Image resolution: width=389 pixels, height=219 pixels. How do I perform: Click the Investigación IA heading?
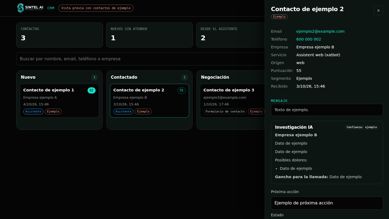pyautogui.click(x=294, y=127)
